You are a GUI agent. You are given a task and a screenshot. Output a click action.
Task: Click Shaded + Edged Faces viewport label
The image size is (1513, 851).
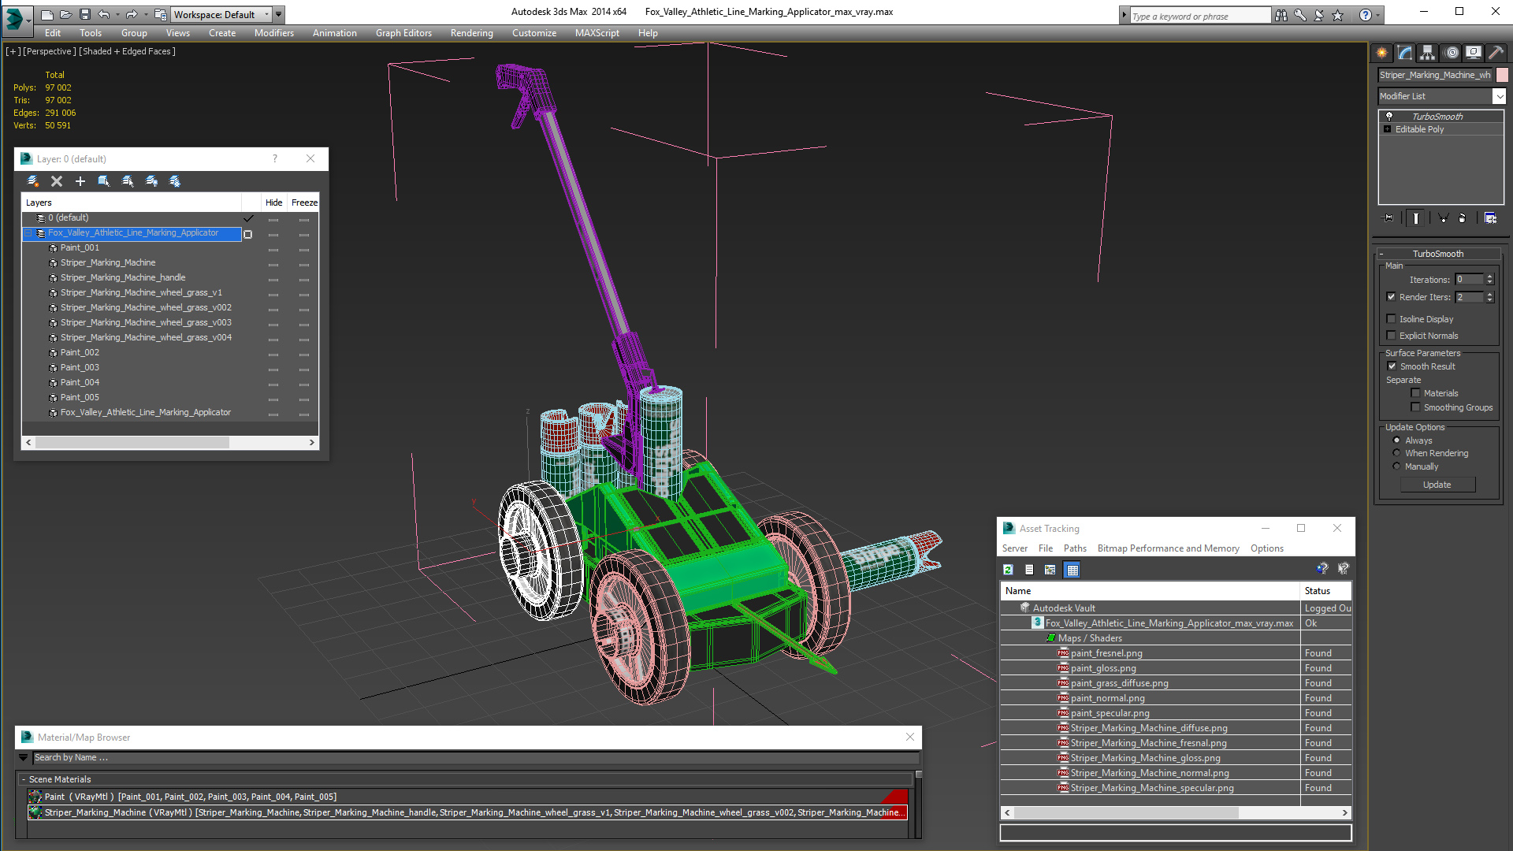[128, 51]
